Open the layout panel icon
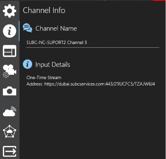The image size is (166, 159). coord(9,51)
